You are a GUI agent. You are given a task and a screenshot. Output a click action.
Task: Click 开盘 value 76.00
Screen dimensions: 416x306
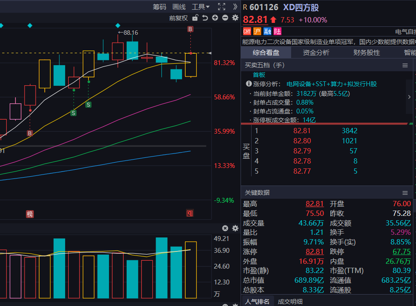(x=401, y=204)
